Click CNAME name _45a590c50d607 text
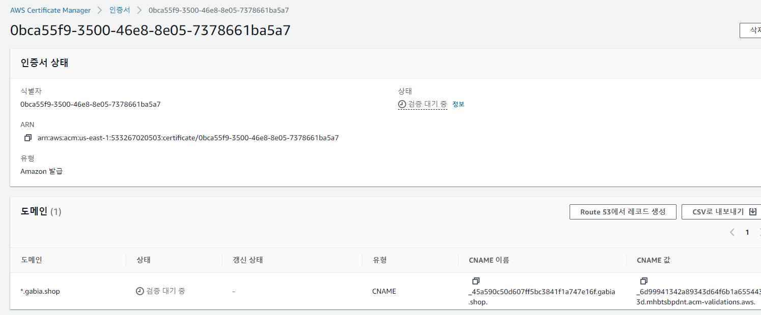Screen dimensions: 761x315 point(542,297)
